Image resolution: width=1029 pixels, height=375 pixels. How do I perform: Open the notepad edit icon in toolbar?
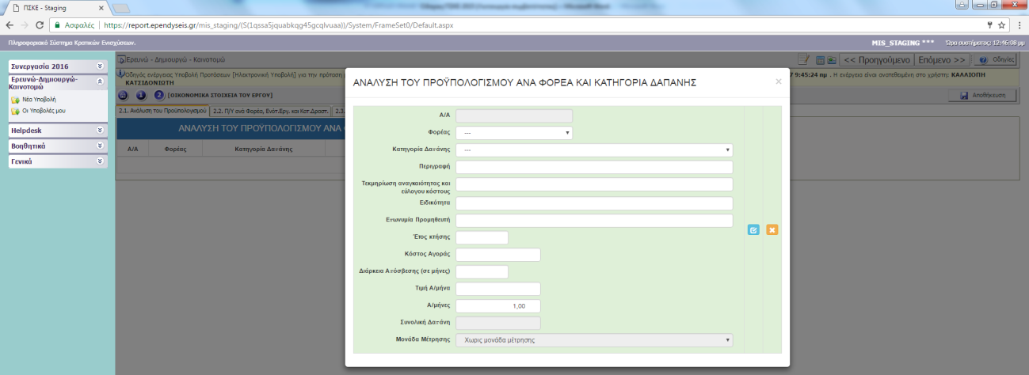[x=802, y=59]
